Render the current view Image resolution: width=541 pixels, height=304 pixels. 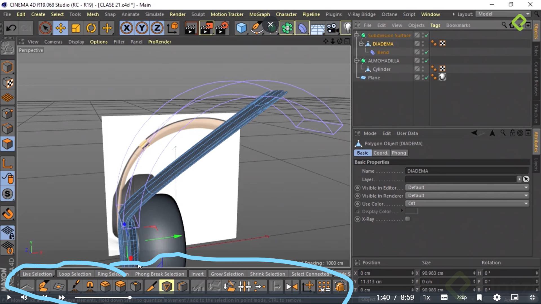coord(192,28)
